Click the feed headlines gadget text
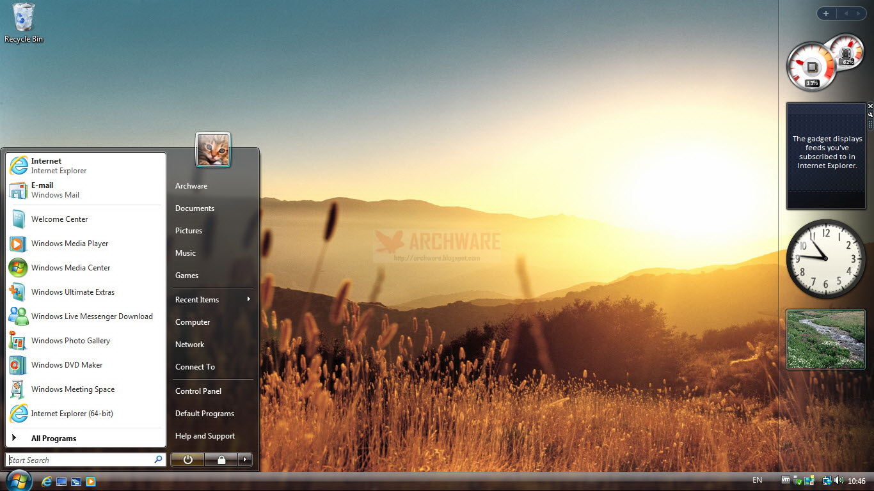This screenshot has width=874, height=491. click(x=827, y=152)
